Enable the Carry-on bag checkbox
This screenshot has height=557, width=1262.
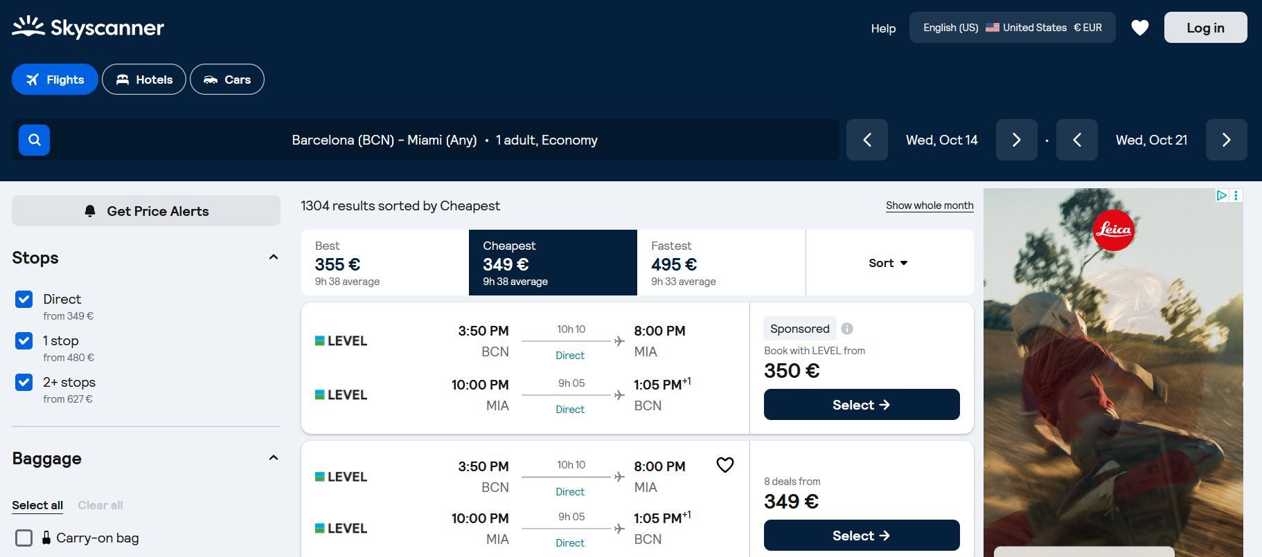pyautogui.click(x=24, y=538)
